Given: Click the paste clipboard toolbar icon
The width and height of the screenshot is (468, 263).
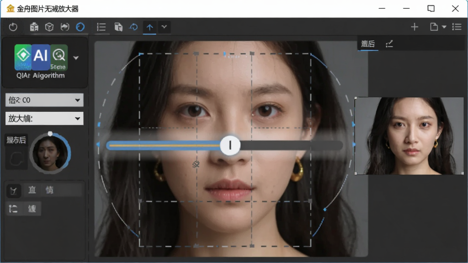Looking at the screenshot, I should pos(118,27).
